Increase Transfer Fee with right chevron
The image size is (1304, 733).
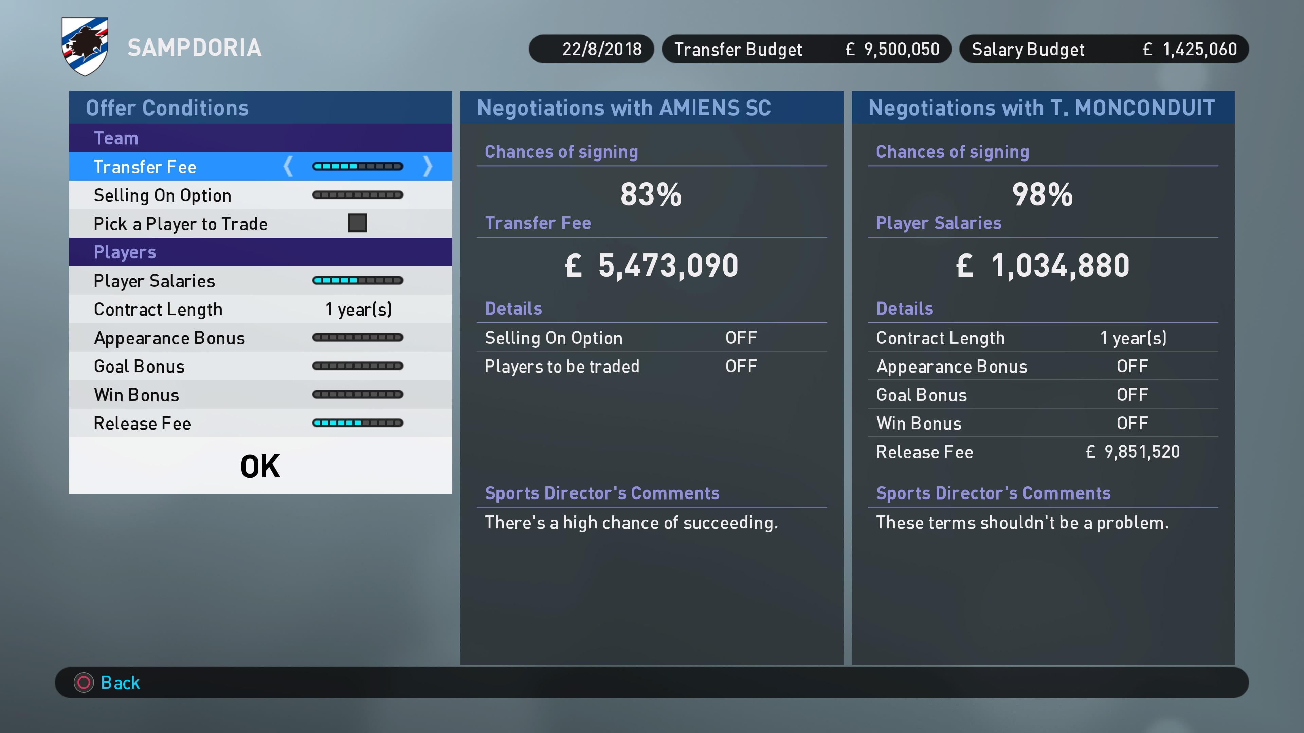428,166
